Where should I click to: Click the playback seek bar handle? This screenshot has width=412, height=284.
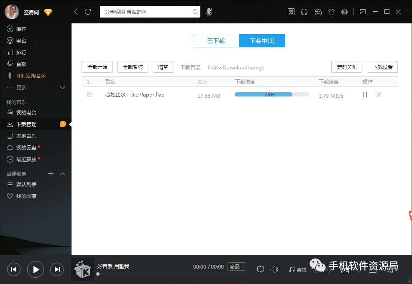tap(98, 274)
